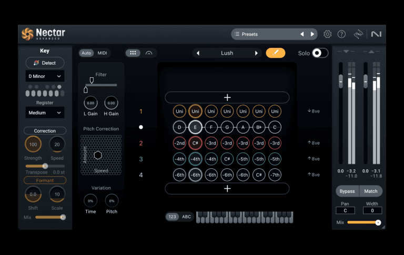Add a voice with the top plus bar
Image resolution: width=404 pixels, height=255 pixels.
click(227, 97)
